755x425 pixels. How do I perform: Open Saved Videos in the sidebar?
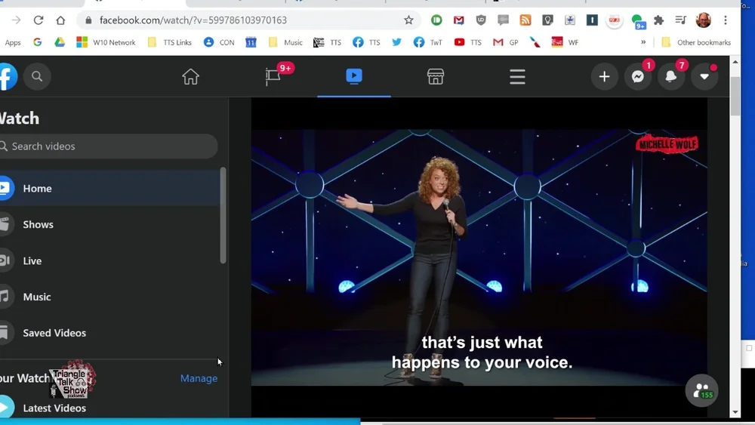[109, 333]
